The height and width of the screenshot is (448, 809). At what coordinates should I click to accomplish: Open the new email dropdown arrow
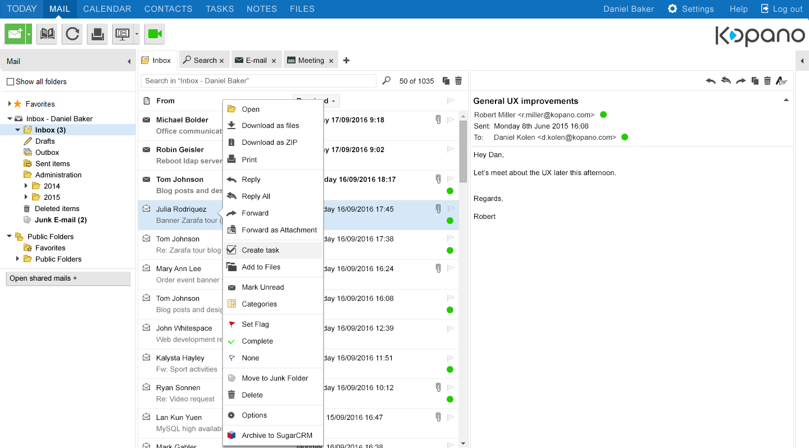click(29, 34)
